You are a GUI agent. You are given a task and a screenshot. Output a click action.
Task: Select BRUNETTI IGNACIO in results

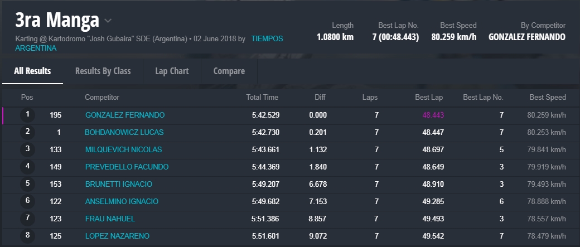[118, 184]
